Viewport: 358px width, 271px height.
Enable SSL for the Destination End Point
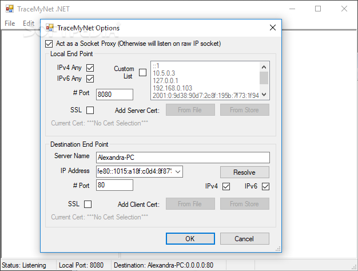click(x=87, y=204)
